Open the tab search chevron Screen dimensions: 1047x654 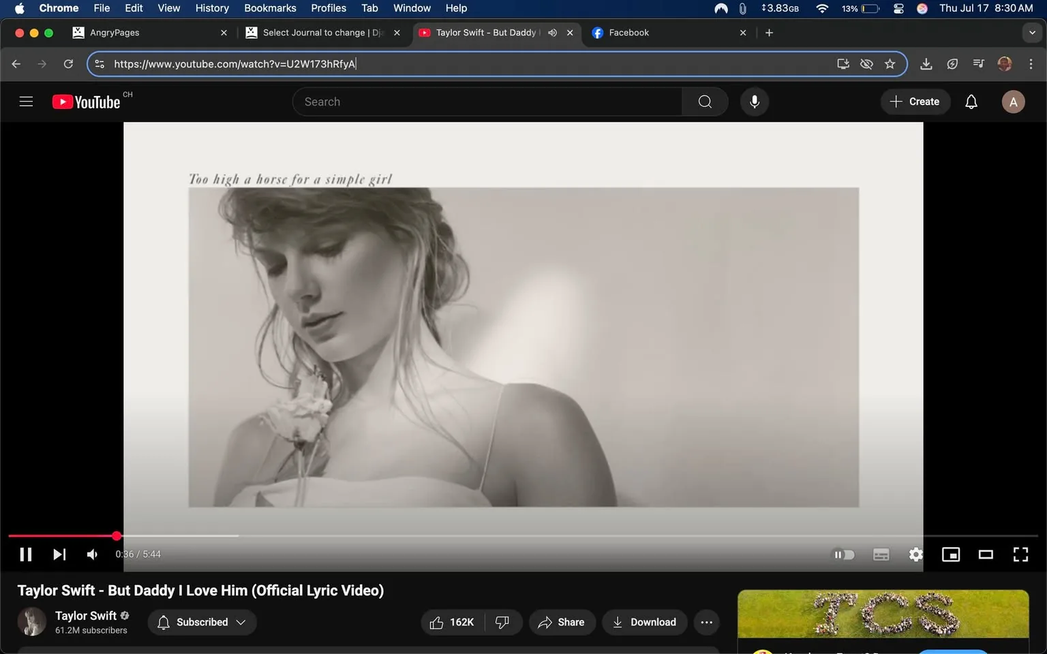(x=1031, y=32)
